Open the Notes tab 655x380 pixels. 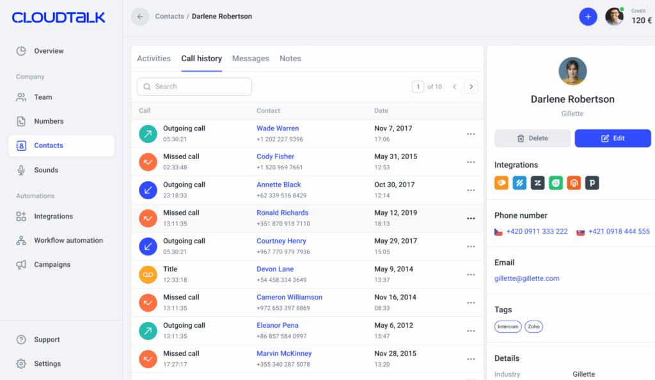[290, 58]
